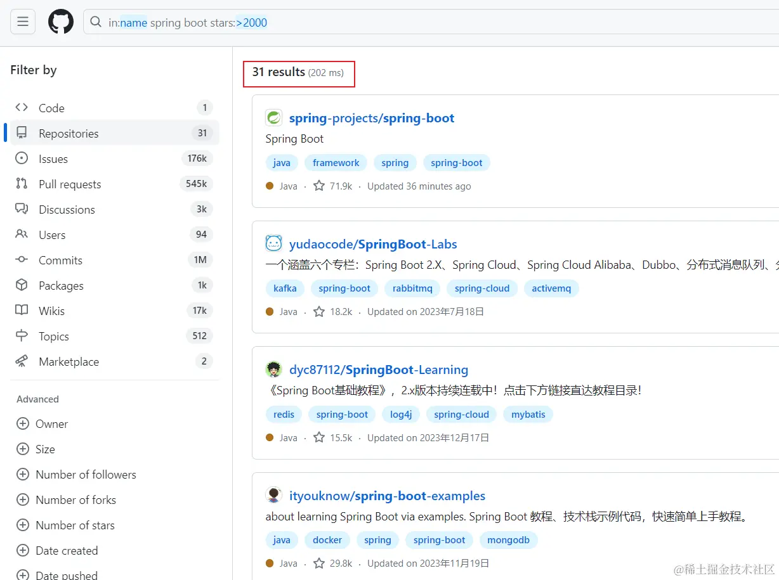Click the mongodb topic tag
779x580 pixels.
coord(509,540)
